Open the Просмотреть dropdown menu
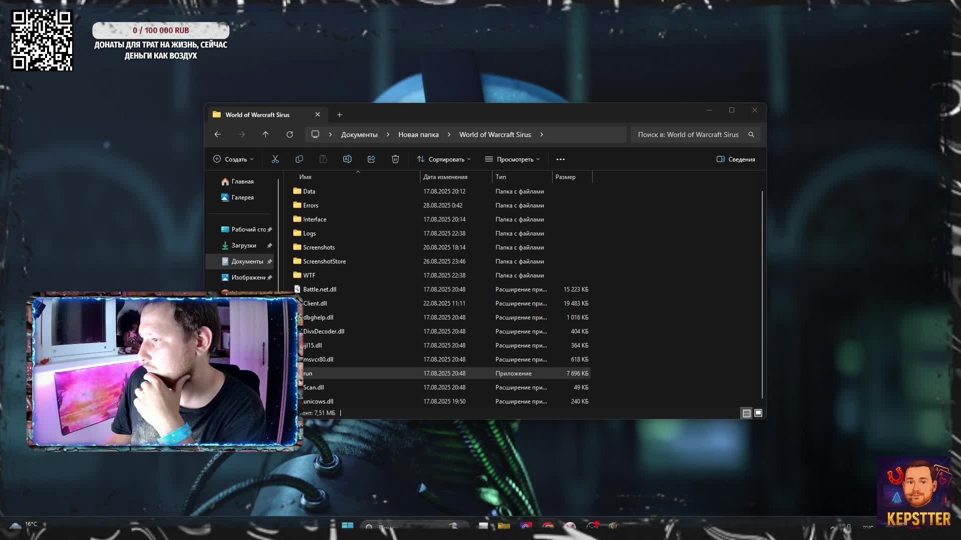This screenshot has height=540, width=961. click(513, 159)
